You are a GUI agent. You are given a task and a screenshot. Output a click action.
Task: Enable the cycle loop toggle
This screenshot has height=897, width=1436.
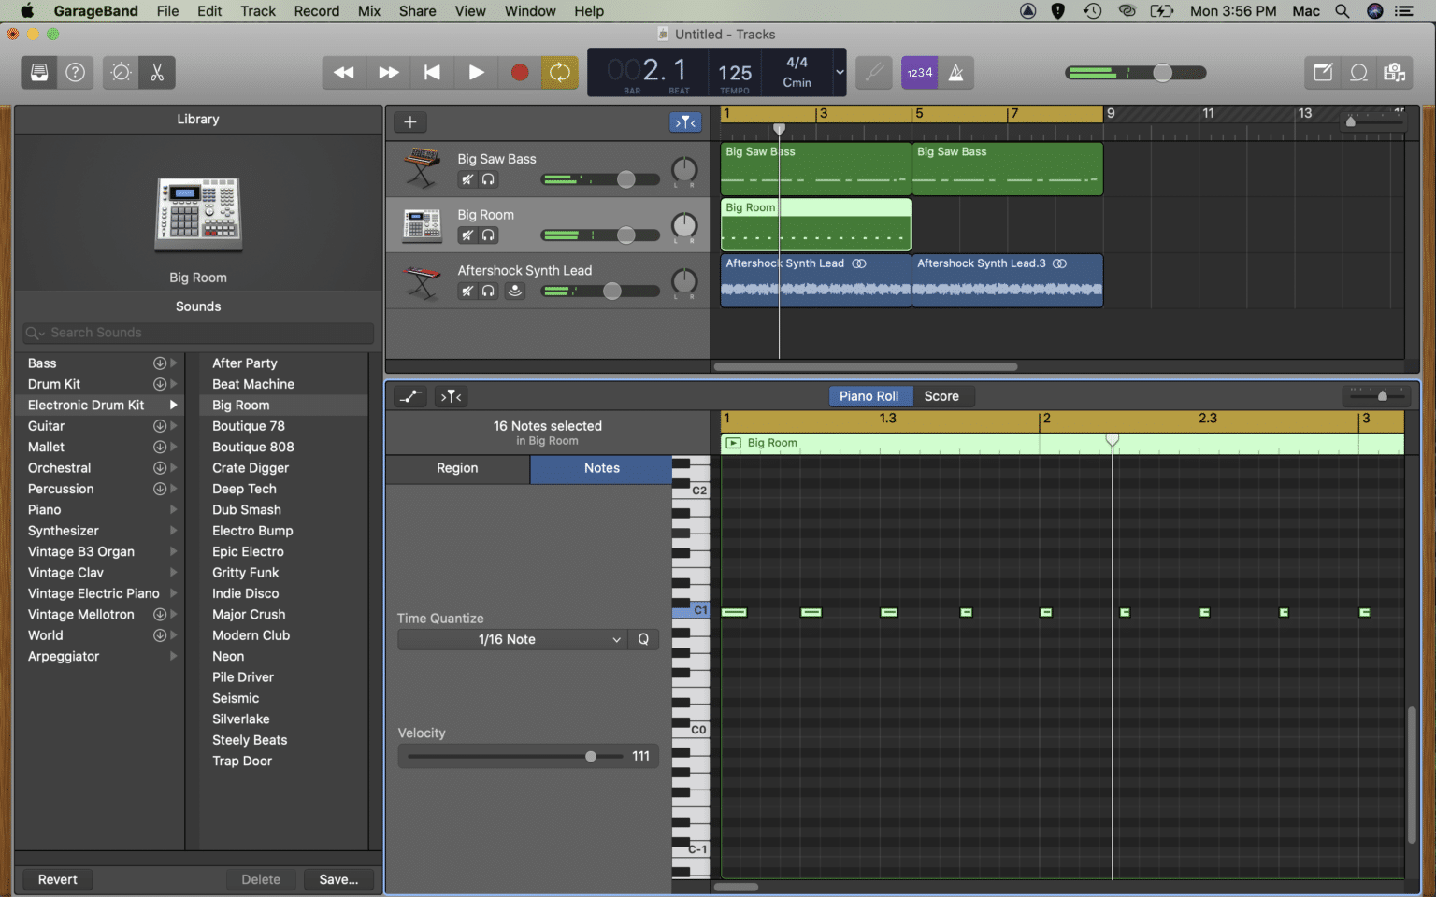click(560, 72)
